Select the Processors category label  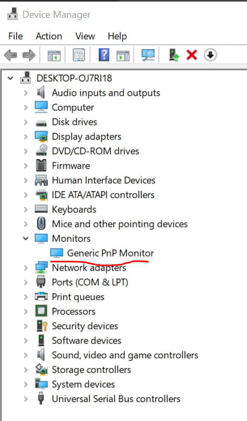click(73, 311)
